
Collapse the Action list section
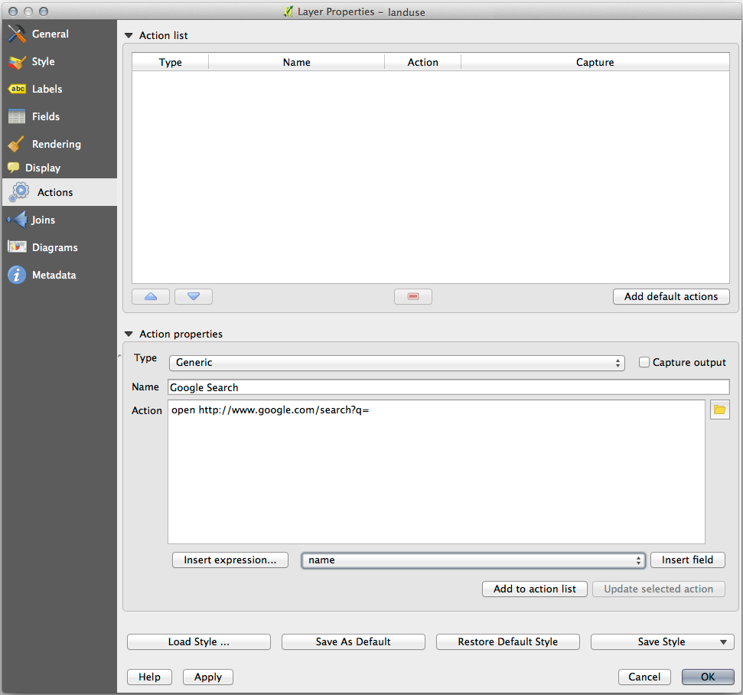tap(129, 36)
